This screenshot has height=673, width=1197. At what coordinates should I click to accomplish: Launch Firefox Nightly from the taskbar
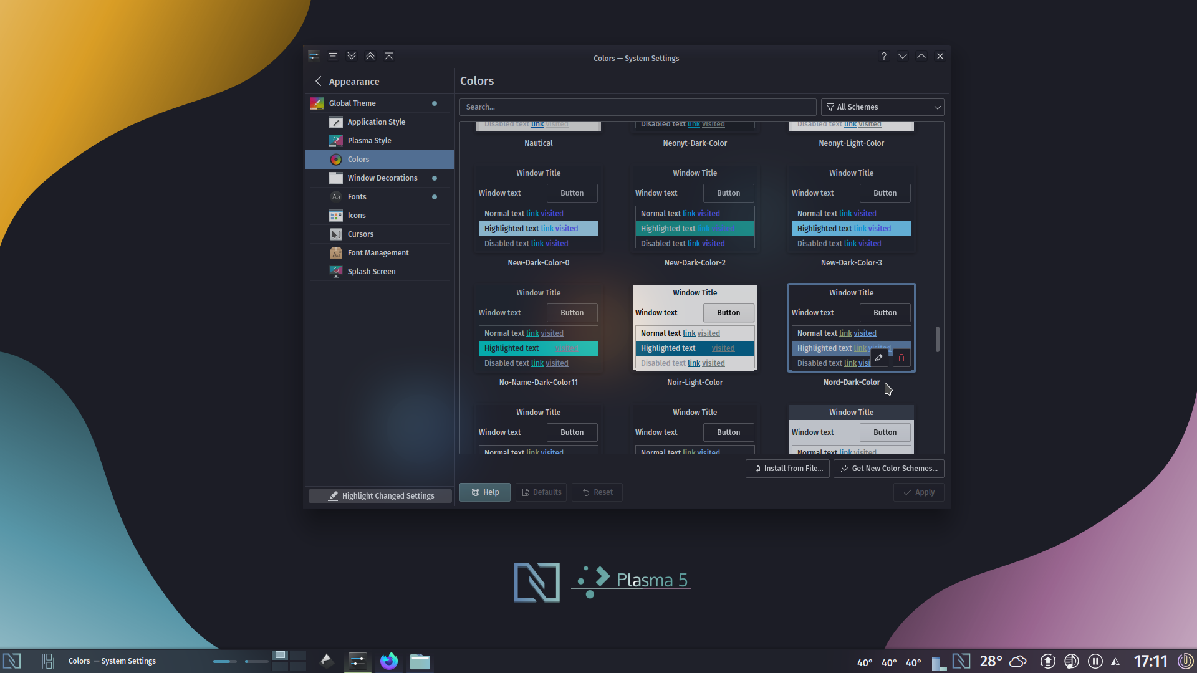(x=389, y=661)
